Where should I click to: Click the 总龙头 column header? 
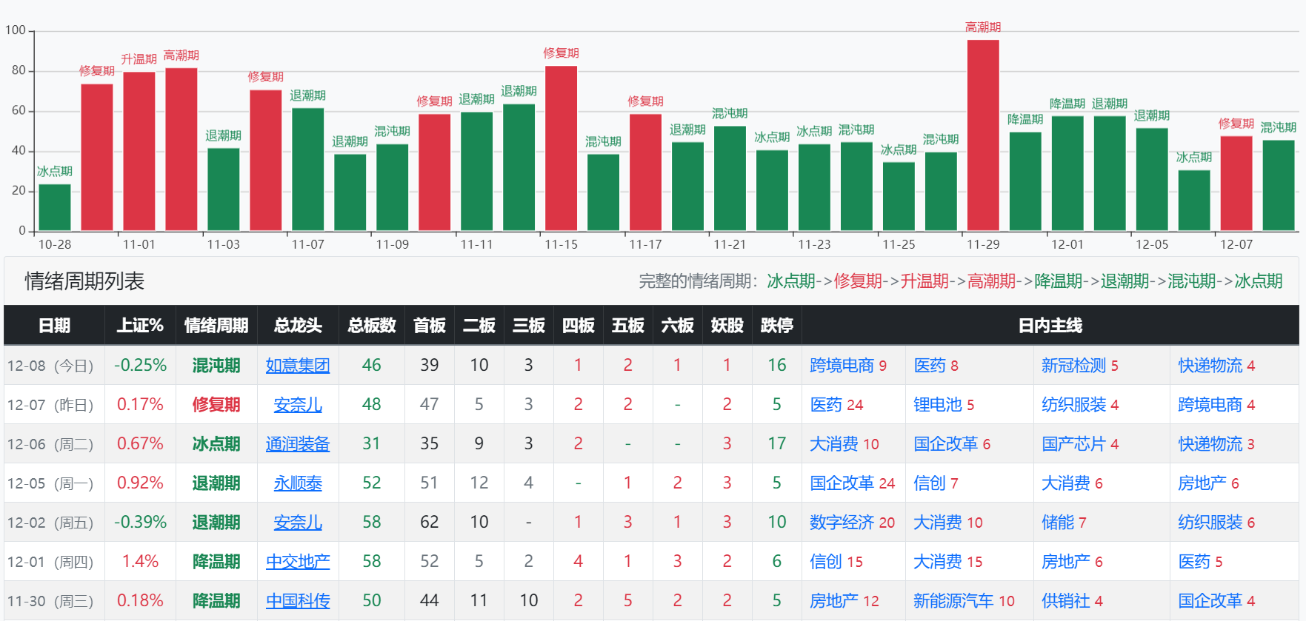pos(298,326)
